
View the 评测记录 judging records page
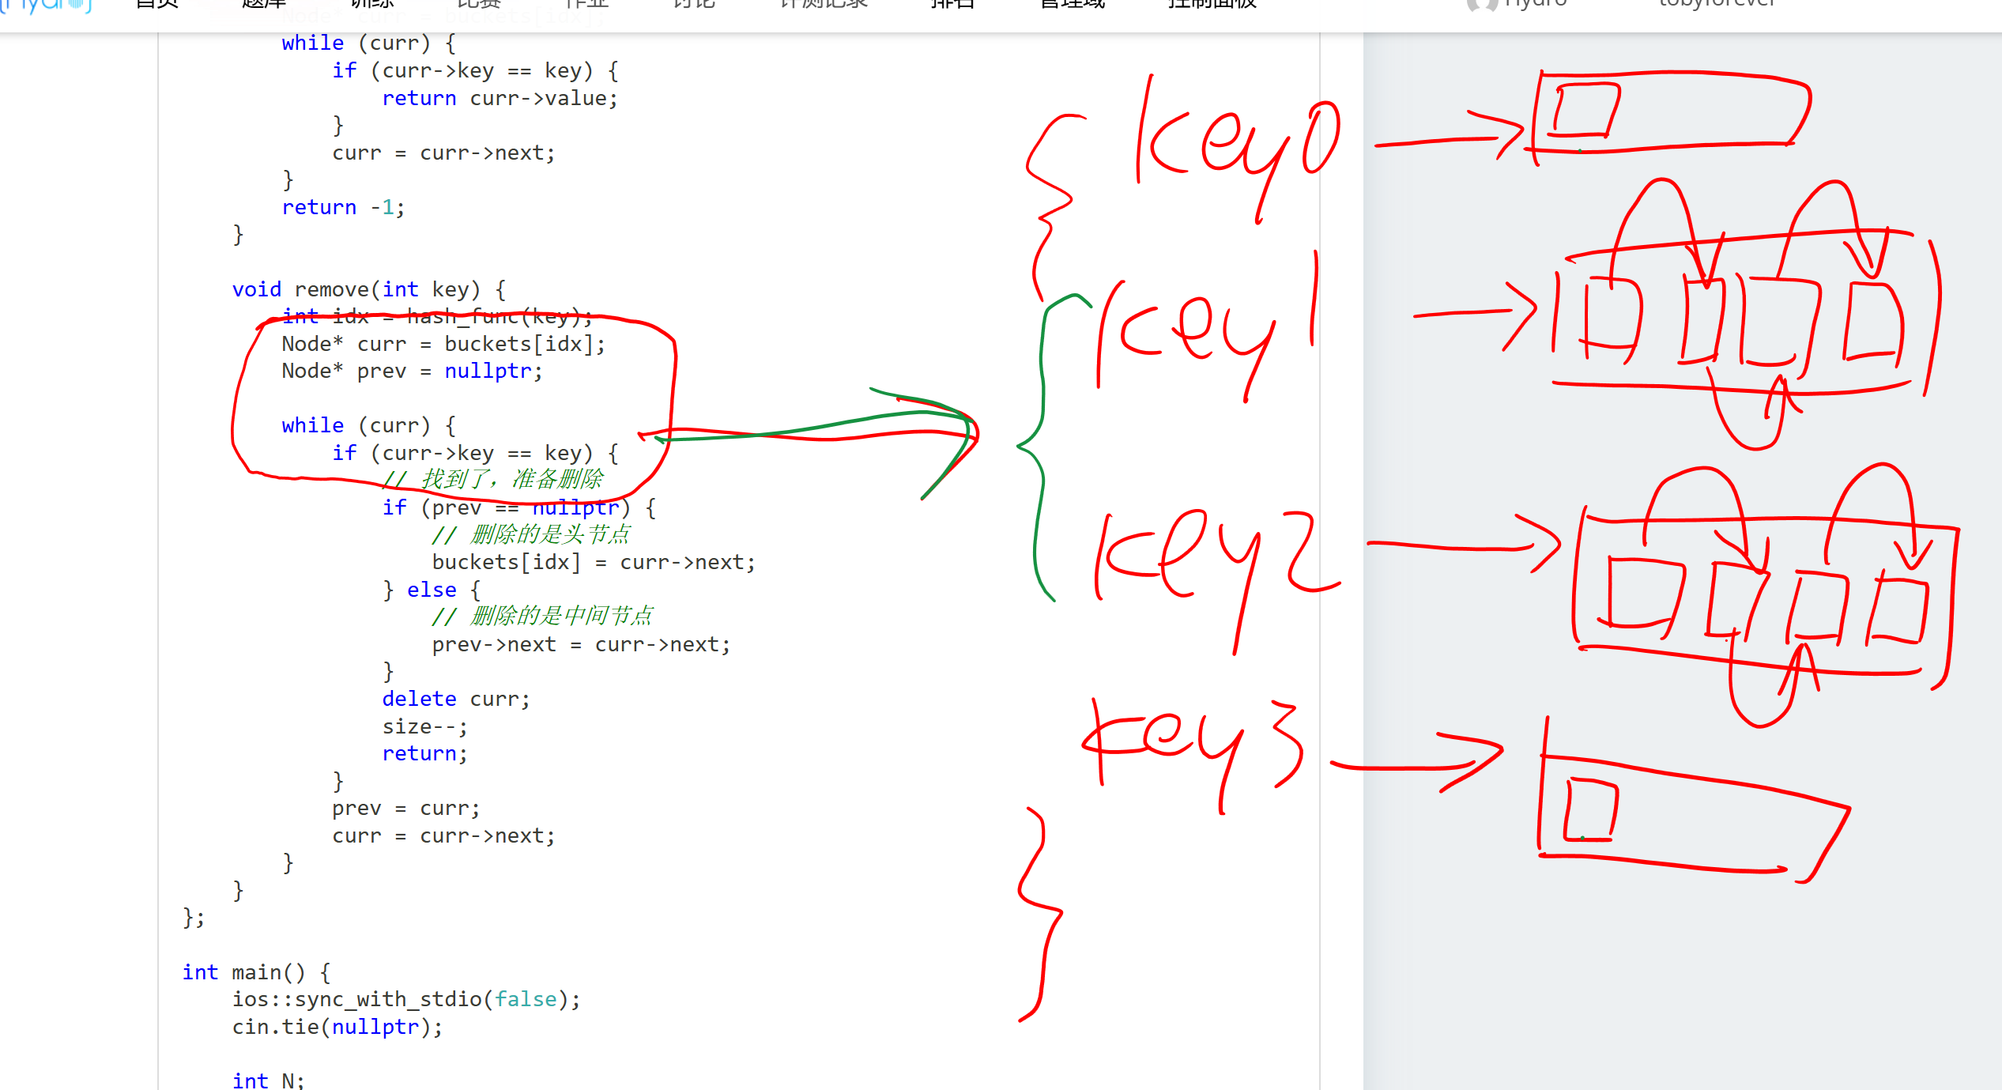823,4
